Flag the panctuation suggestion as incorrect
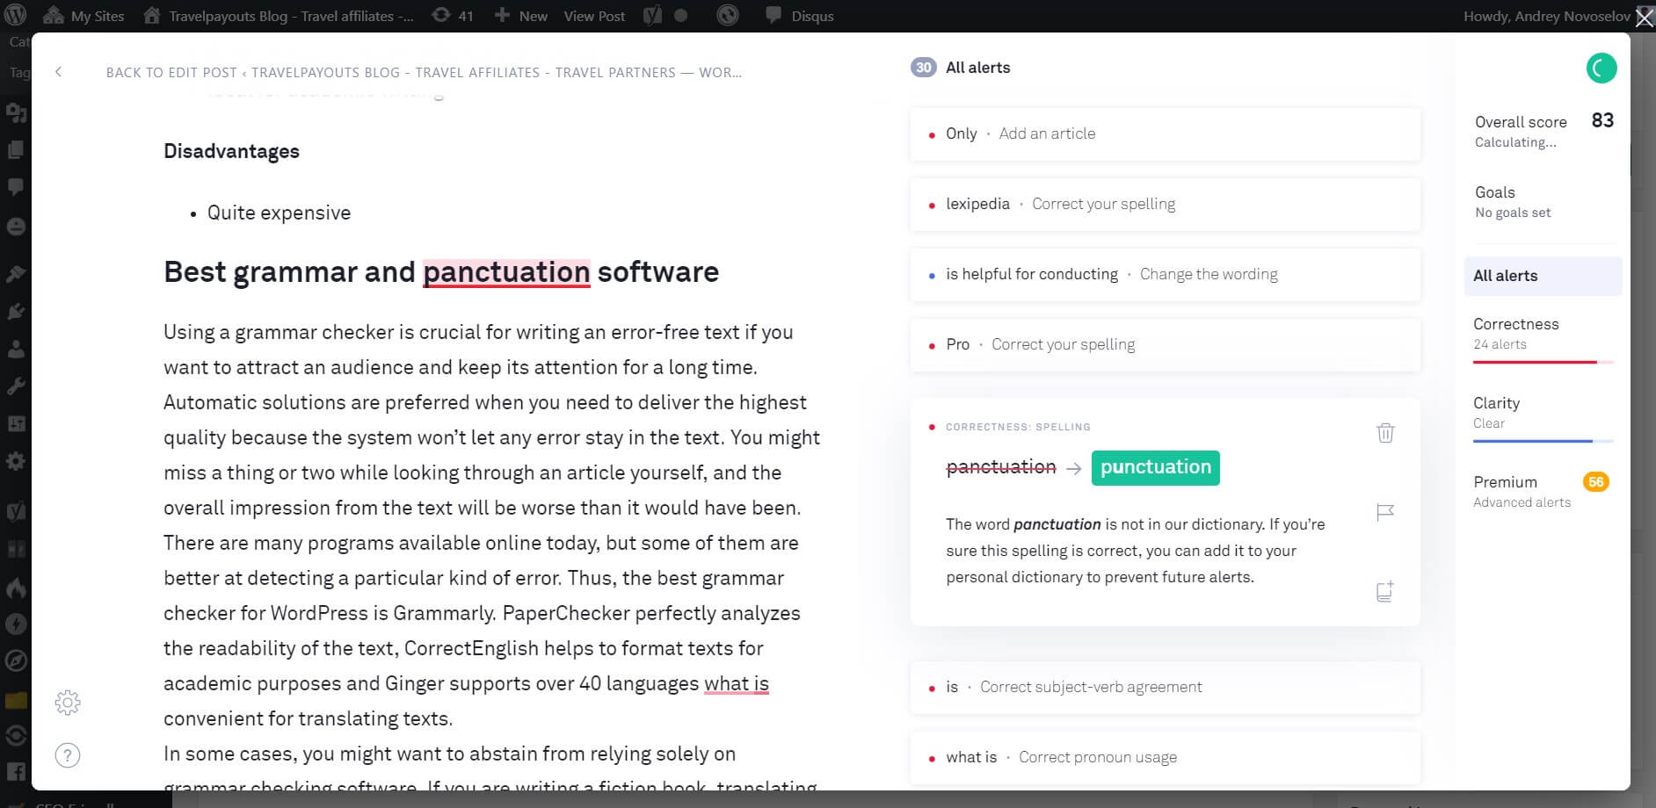 tap(1385, 512)
